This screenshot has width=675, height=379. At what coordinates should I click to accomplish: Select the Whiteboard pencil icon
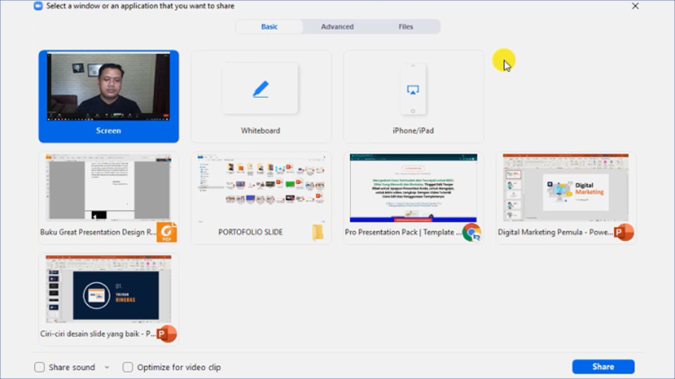coord(261,88)
